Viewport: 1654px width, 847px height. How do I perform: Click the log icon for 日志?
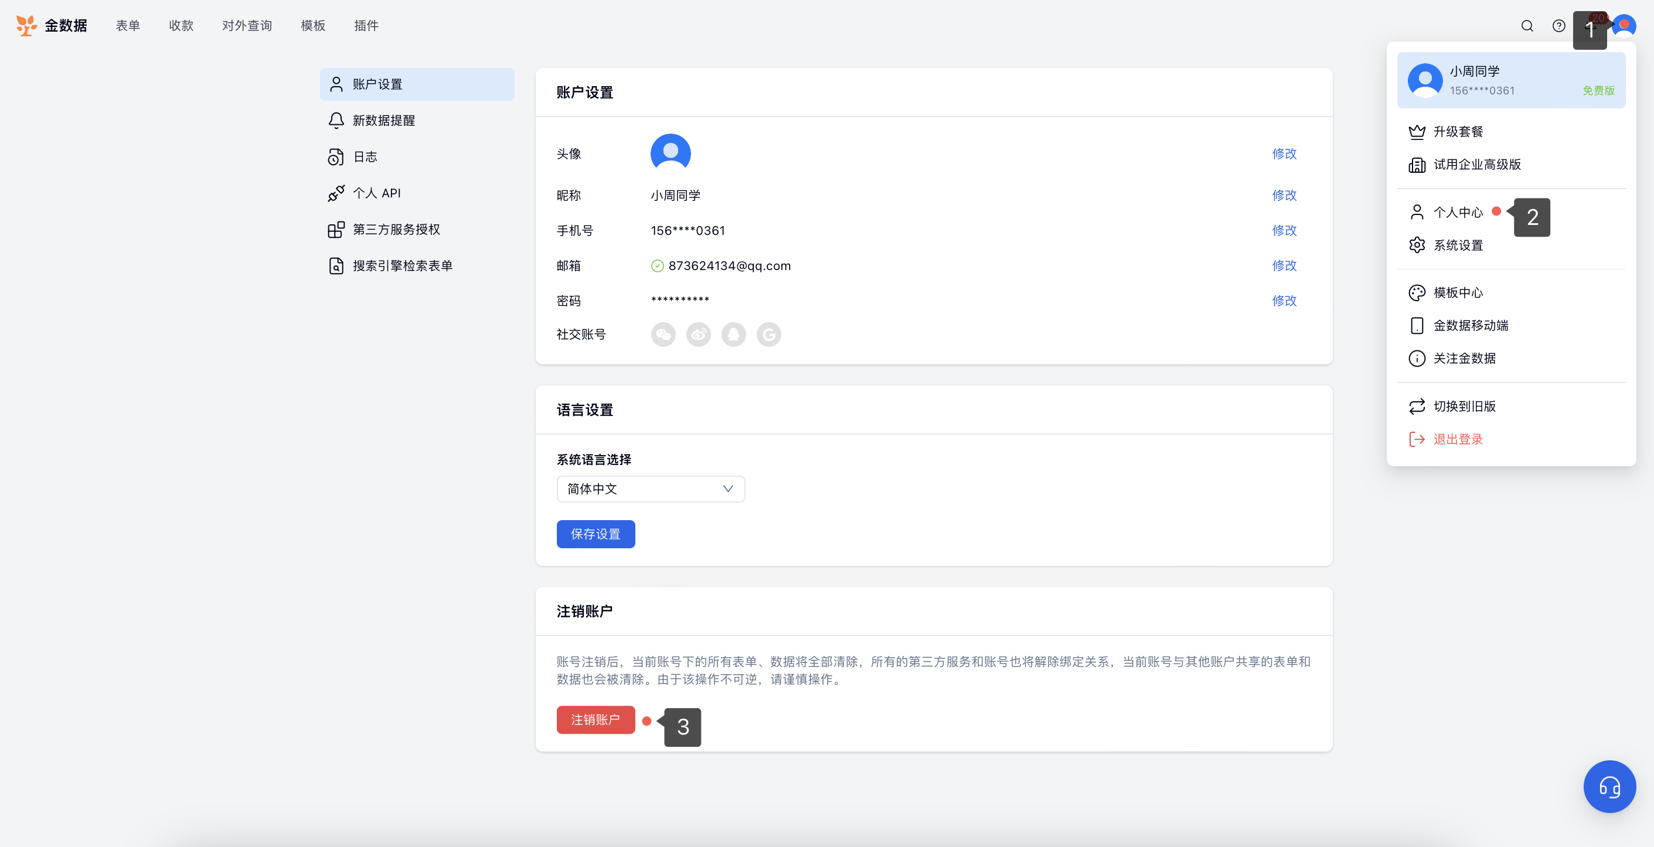[x=336, y=156]
